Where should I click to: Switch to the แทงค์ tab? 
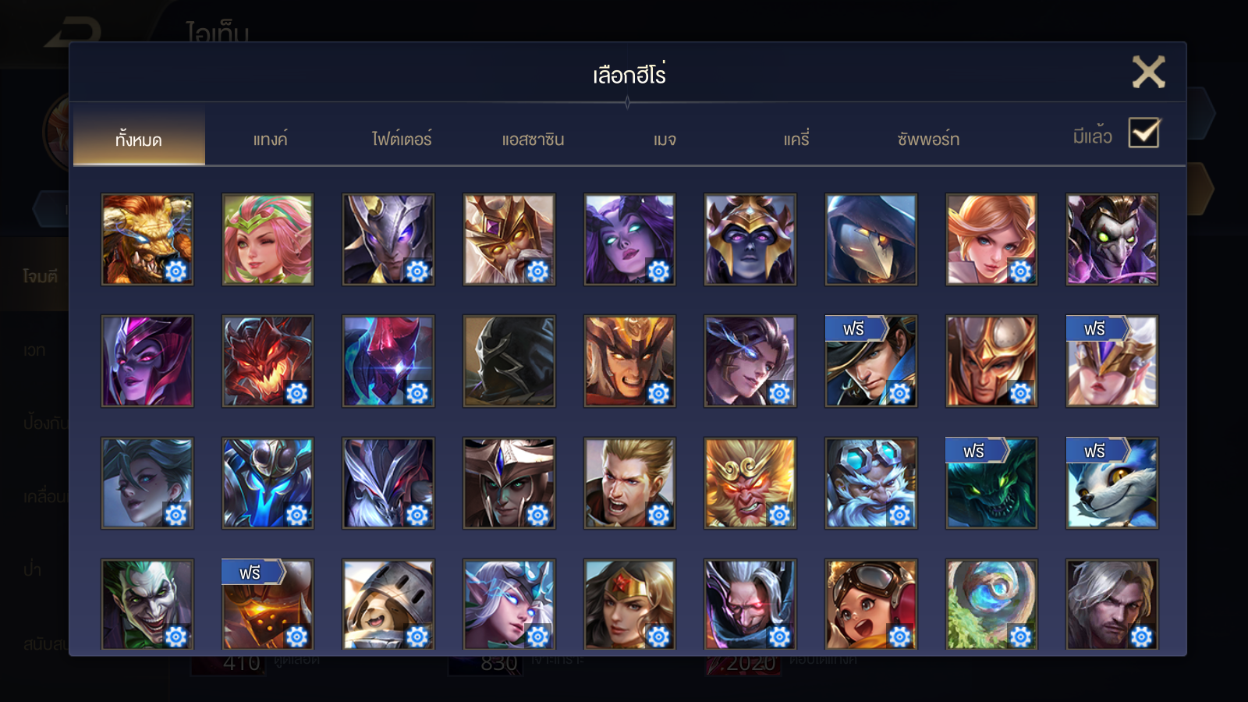[270, 140]
